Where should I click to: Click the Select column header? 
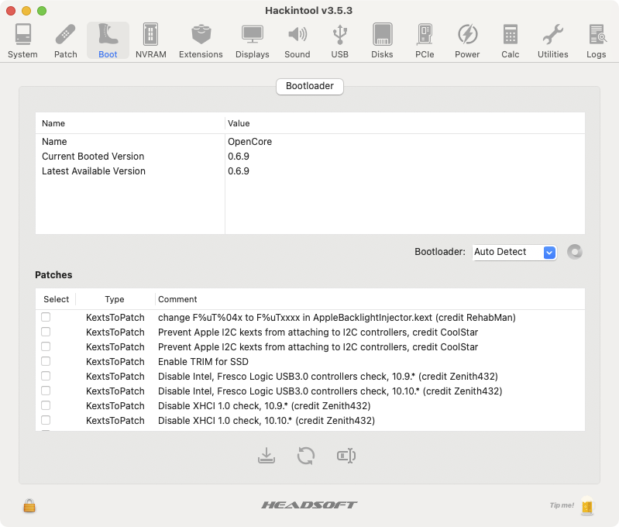(x=56, y=299)
